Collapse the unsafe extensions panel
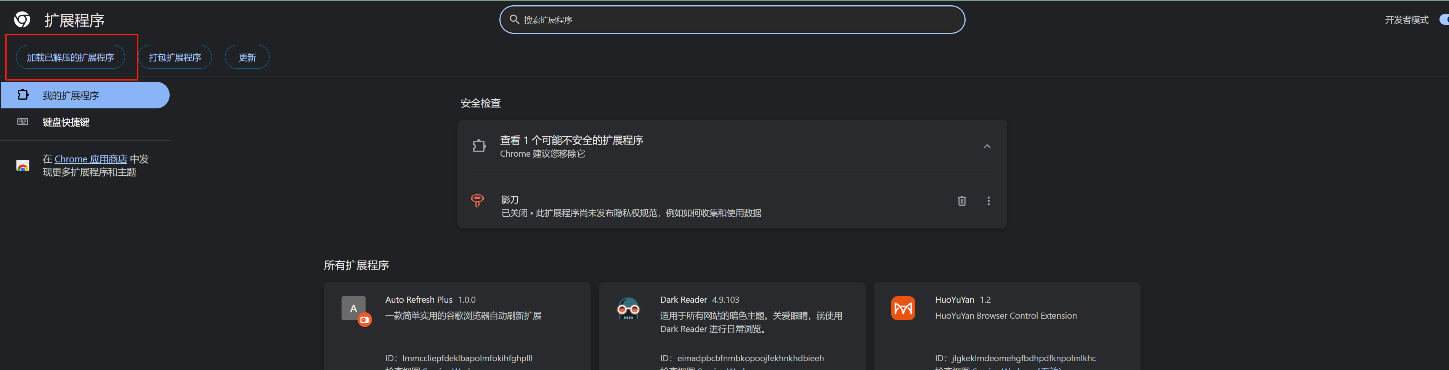Viewport: 1449px width, 370px height. point(987,146)
